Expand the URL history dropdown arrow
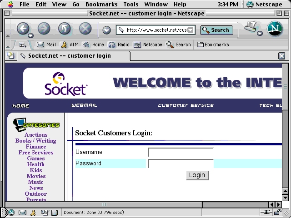 [191, 30]
